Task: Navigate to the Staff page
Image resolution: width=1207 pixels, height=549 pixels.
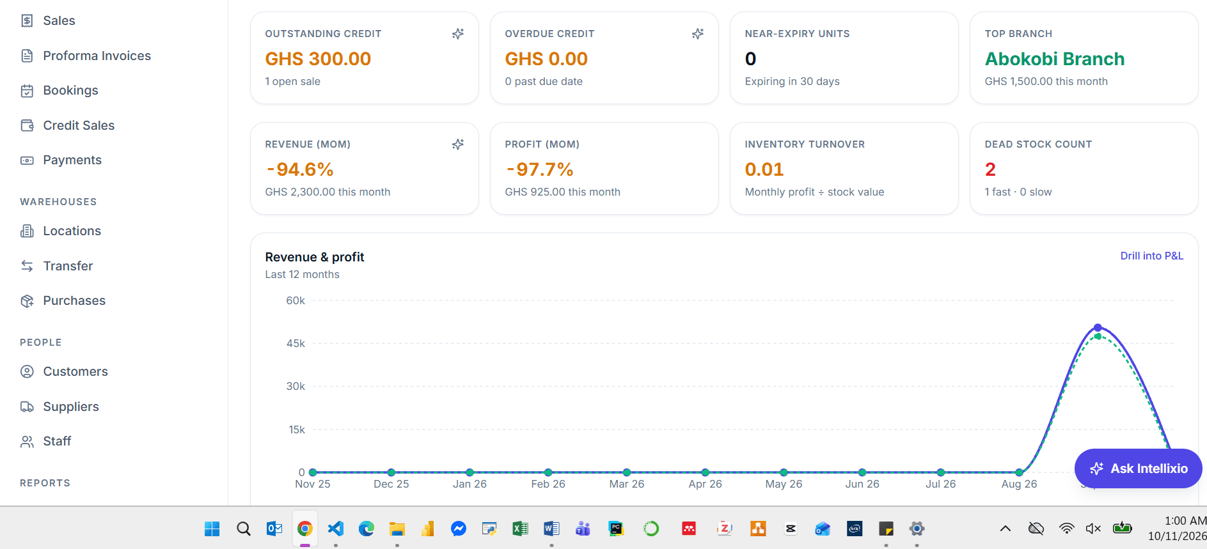Action: 57,442
